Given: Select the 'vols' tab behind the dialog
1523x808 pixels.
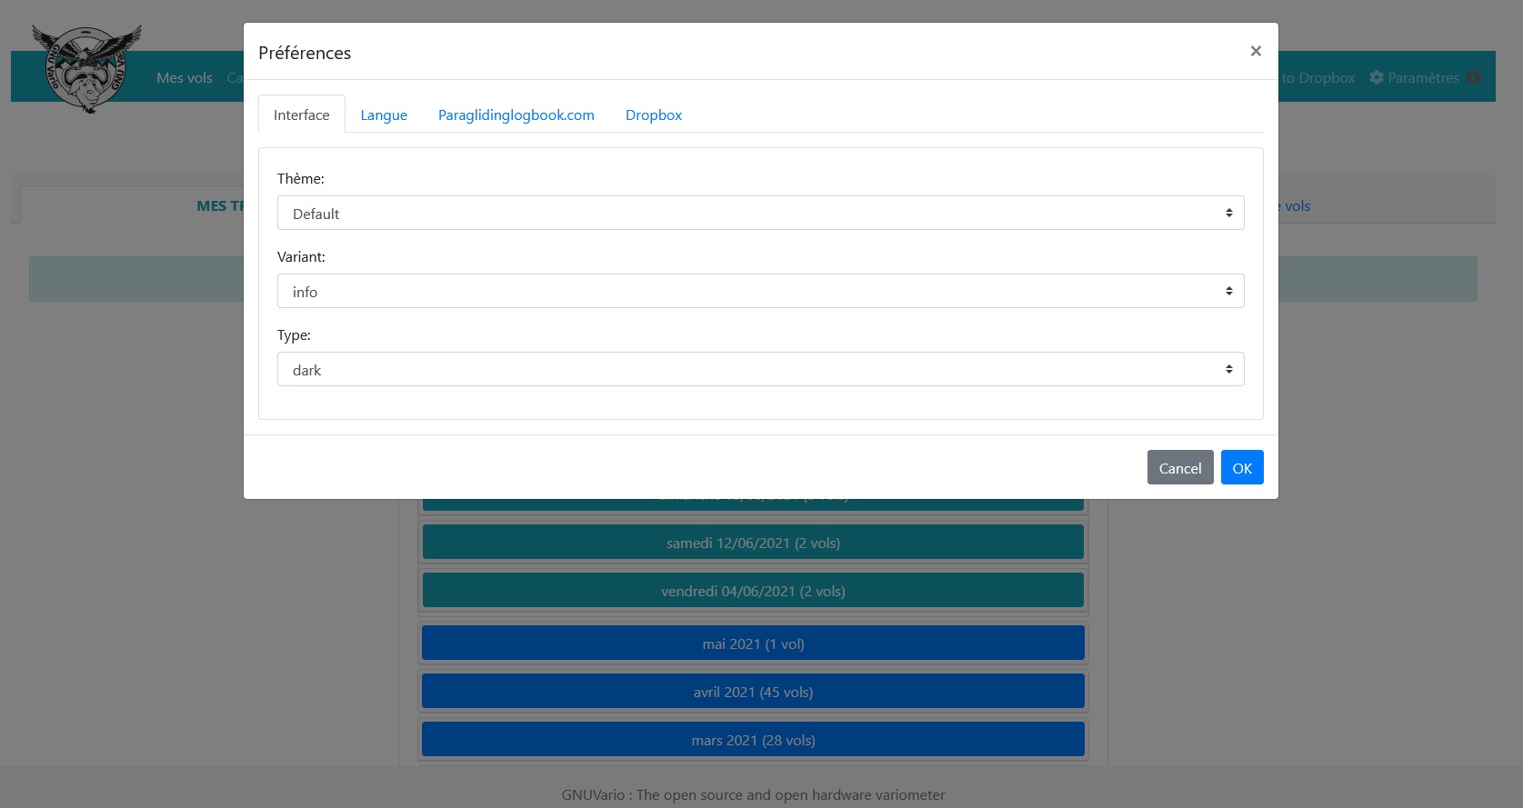Looking at the screenshot, I should [1297, 205].
